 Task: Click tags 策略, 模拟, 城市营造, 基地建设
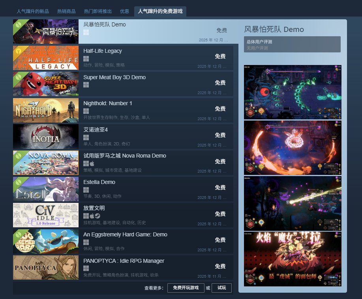point(113,170)
